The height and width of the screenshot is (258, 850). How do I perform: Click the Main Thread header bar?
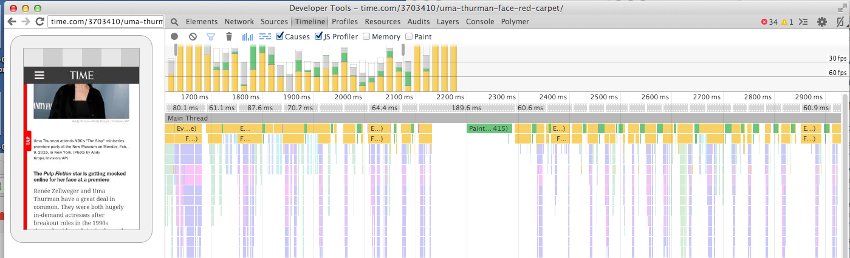(503, 118)
